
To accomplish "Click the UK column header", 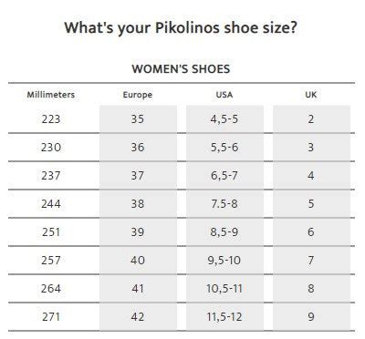I will [x=311, y=95].
